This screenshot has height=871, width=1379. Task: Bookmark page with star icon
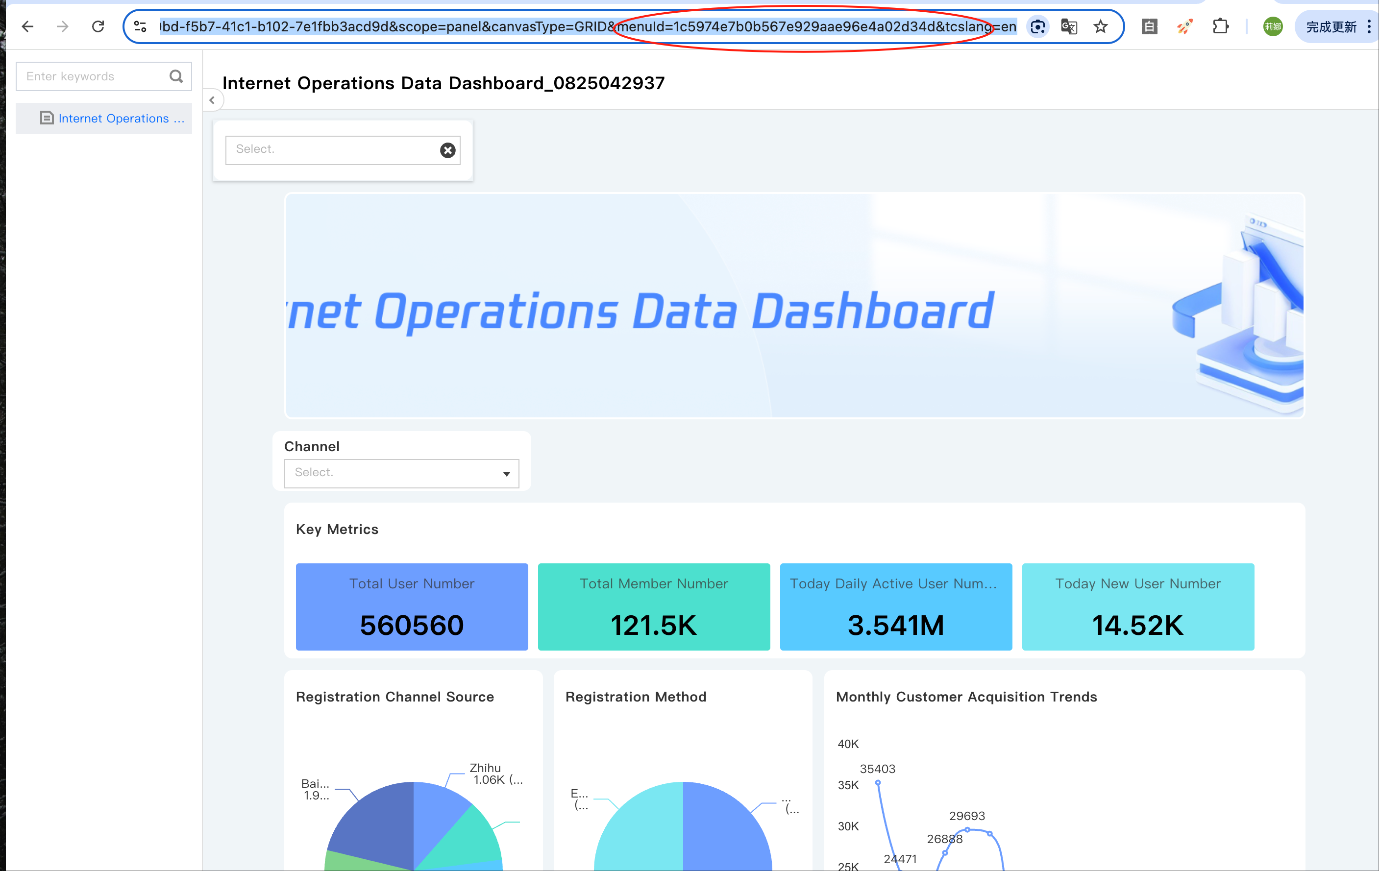(x=1101, y=26)
